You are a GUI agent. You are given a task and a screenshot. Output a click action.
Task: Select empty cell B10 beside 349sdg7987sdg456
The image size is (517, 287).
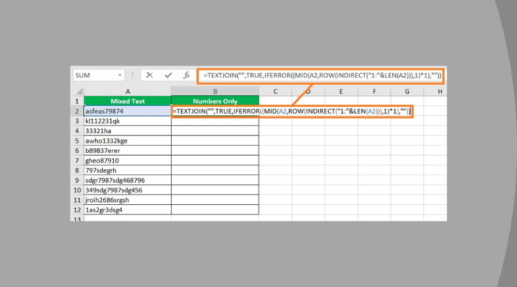[215, 190]
